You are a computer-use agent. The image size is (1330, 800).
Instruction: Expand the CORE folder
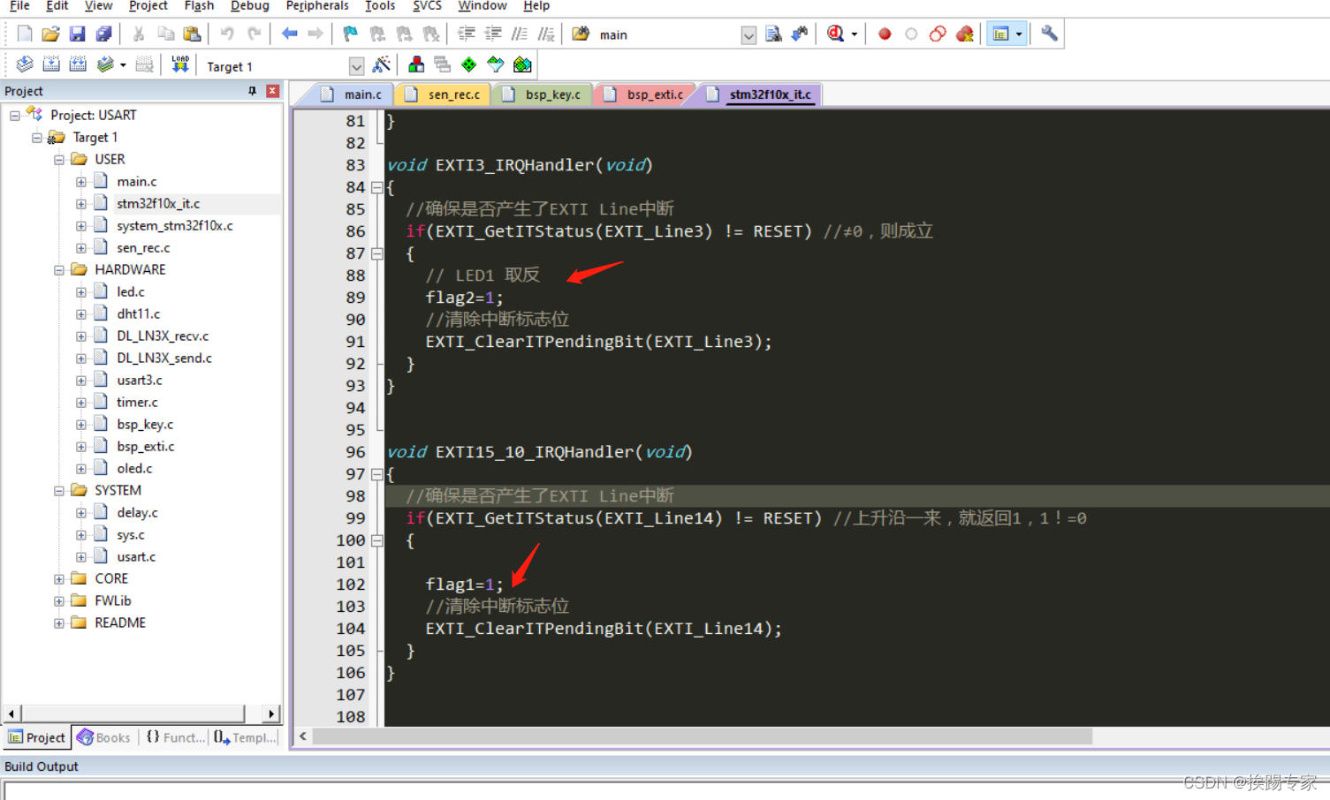(x=59, y=579)
